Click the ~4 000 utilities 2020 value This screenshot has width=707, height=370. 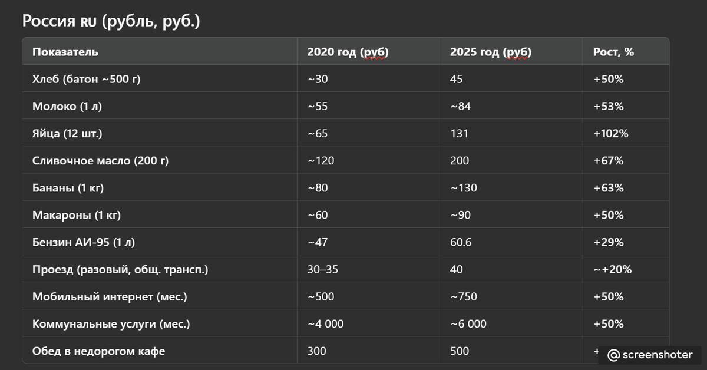click(325, 323)
